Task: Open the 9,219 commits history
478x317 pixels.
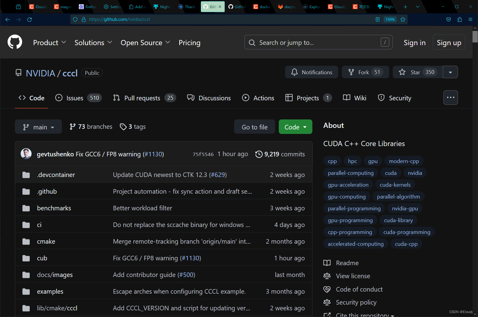Action: click(x=280, y=154)
